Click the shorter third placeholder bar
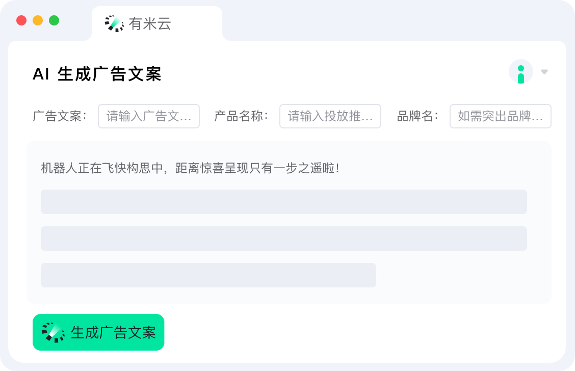Screen dimensions: 575x371 coord(208,275)
